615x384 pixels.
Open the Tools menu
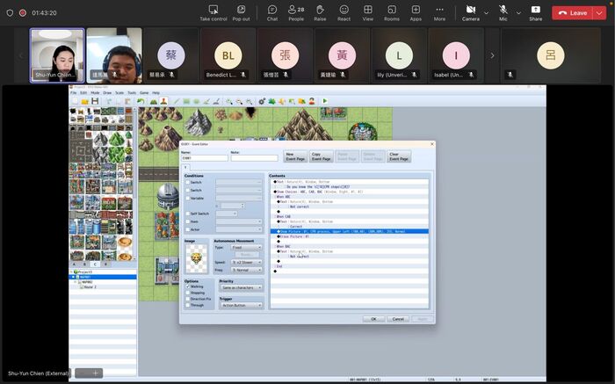[x=132, y=93]
